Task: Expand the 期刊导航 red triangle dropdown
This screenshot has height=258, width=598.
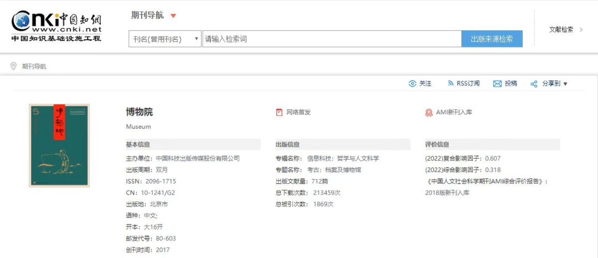Action: point(173,15)
